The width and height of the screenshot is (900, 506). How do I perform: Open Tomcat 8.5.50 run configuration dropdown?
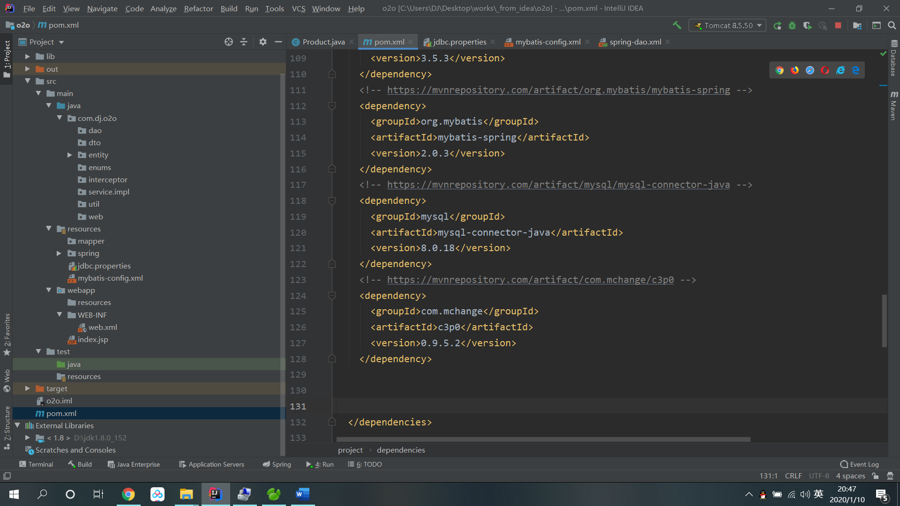click(x=727, y=26)
